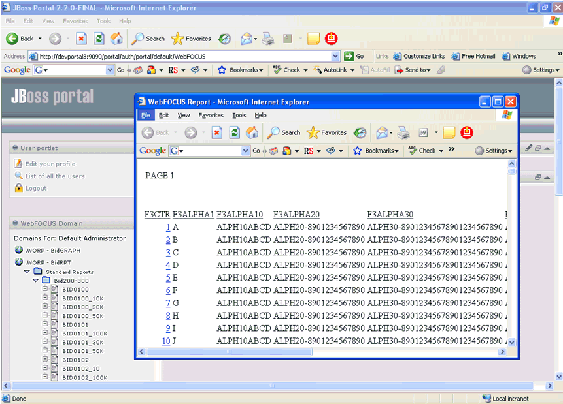The width and height of the screenshot is (563, 404).
Task: Select BID0101_100K report in tree
Action: pyautogui.click(x=85, y=334)
